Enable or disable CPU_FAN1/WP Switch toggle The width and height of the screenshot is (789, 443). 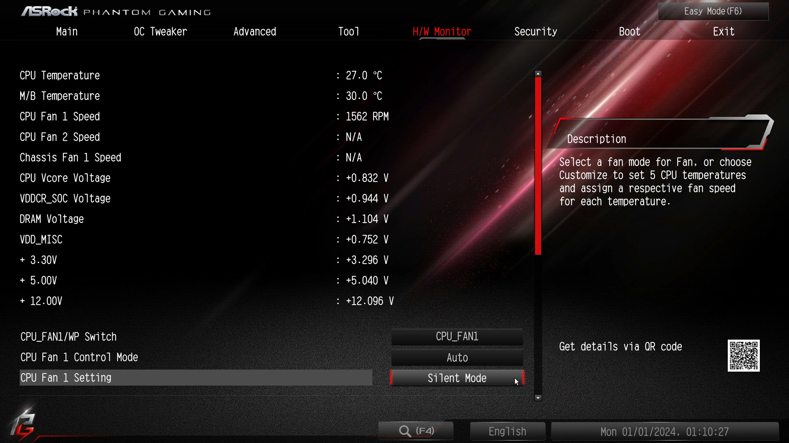pyautogui.click(x=457, y=336)
